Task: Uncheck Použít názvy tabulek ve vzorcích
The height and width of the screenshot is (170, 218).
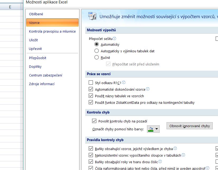Action: [91, 96]
